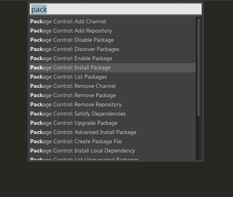233x197 pixels.
Task: Choose Package Control: Enable Package
Action: pos(112,58)
